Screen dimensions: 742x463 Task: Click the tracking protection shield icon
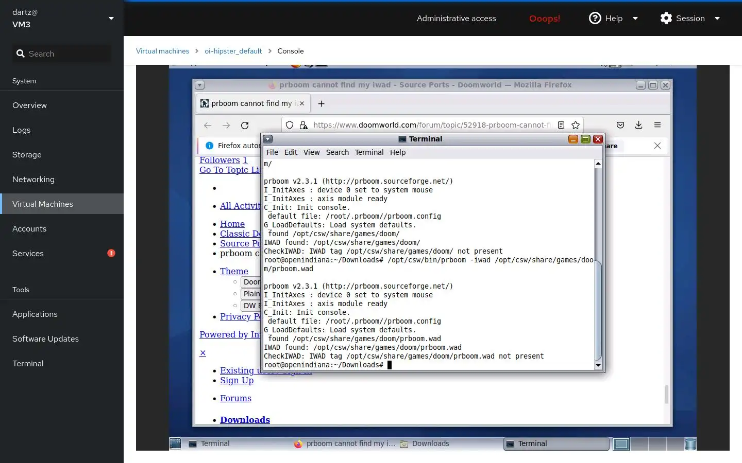coord(290,125)
